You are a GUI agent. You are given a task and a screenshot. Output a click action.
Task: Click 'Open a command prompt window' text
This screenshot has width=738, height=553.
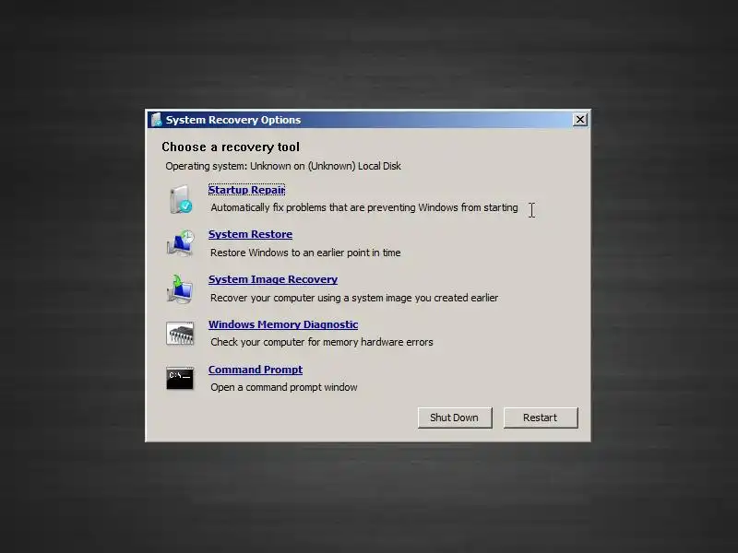[284, 387]
